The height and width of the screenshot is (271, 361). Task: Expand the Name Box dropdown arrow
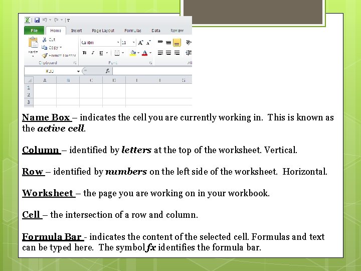pyautogui.click(x=78, y=71)
